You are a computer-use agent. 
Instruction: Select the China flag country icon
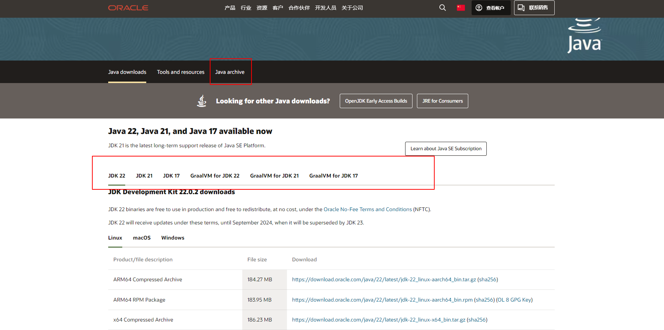pyautogui.click(x=461, y=8)
